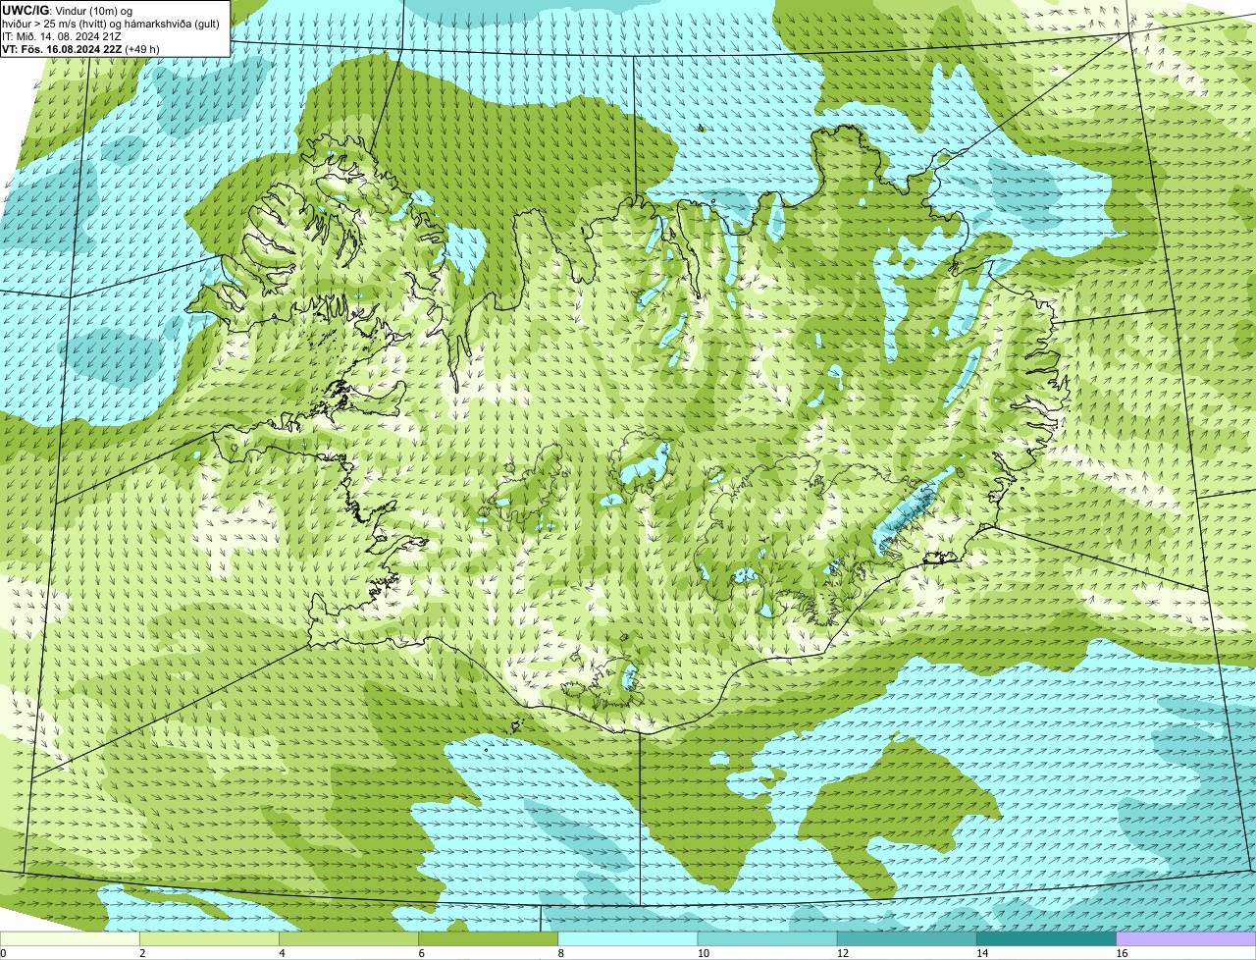Click the legend scale label "8"
This screenshot has width=1256, height=960.
point(560,953)
